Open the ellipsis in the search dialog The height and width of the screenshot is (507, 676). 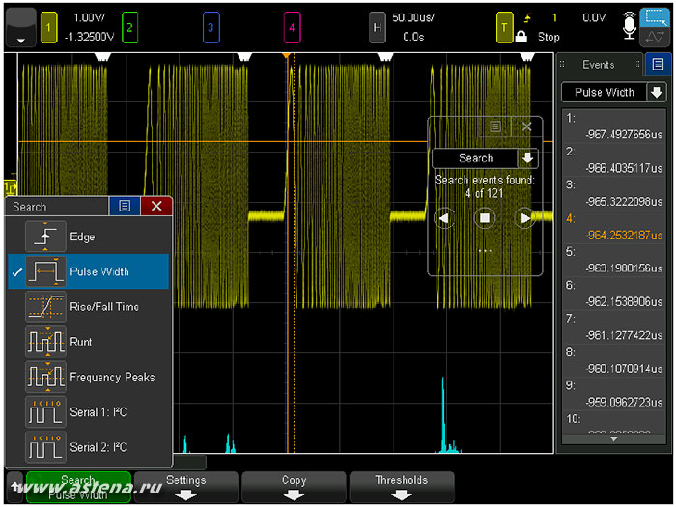point(485,250)
